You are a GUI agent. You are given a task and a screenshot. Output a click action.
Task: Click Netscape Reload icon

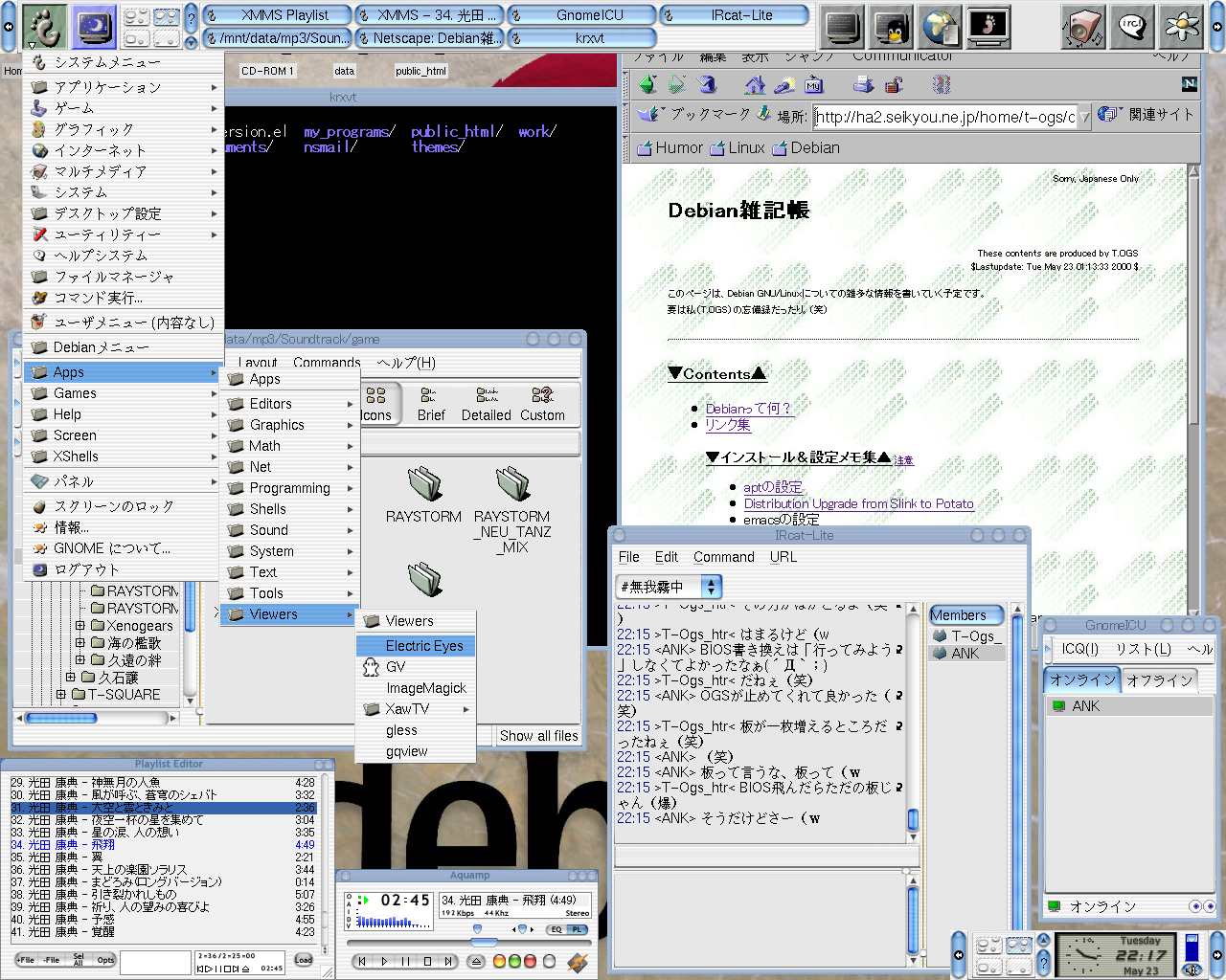(x=707, y=85)
